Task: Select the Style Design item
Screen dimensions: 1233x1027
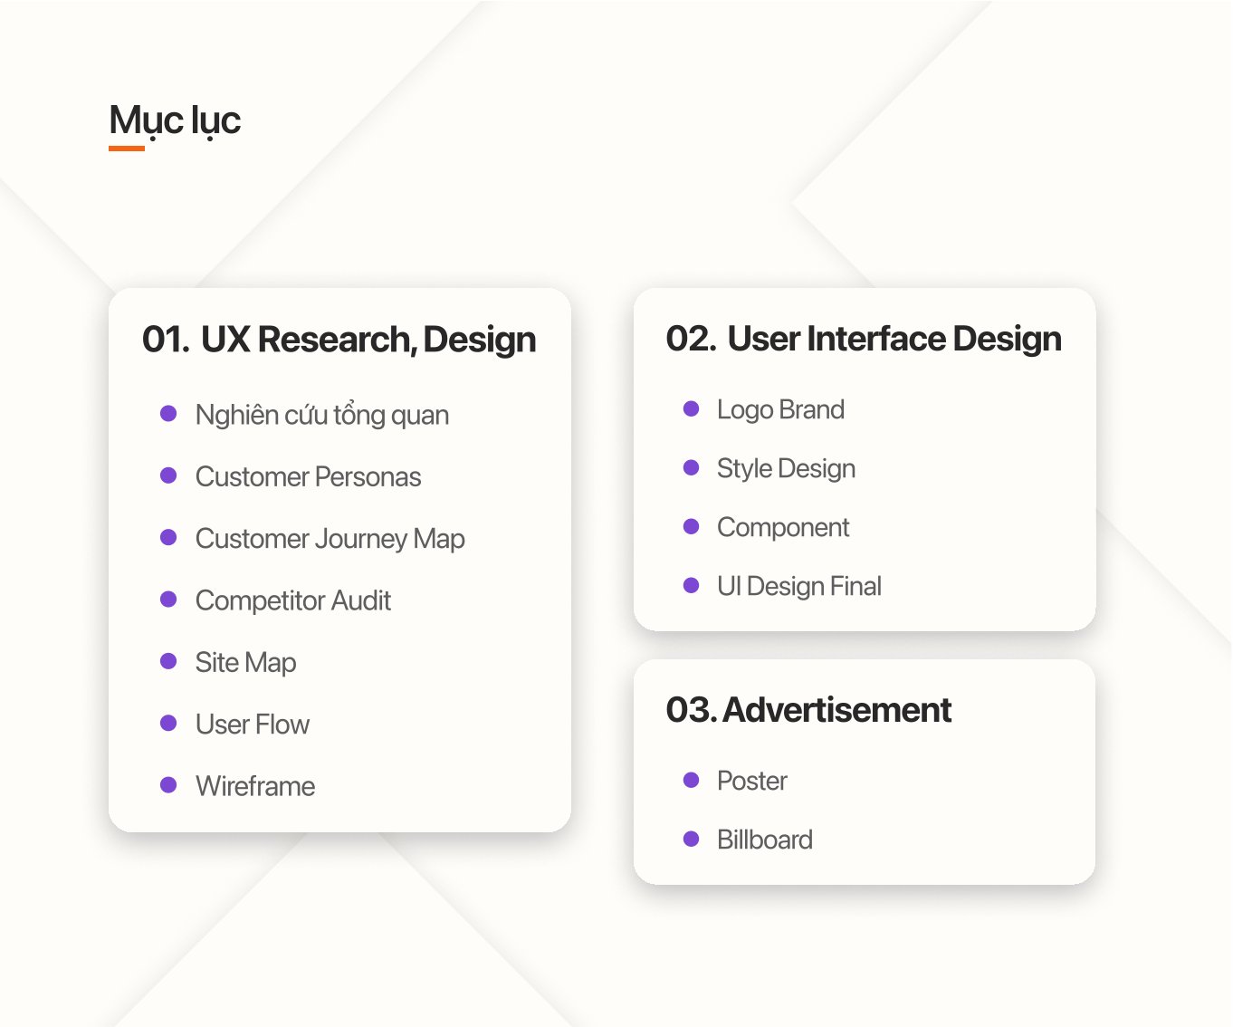Action: 786,469
